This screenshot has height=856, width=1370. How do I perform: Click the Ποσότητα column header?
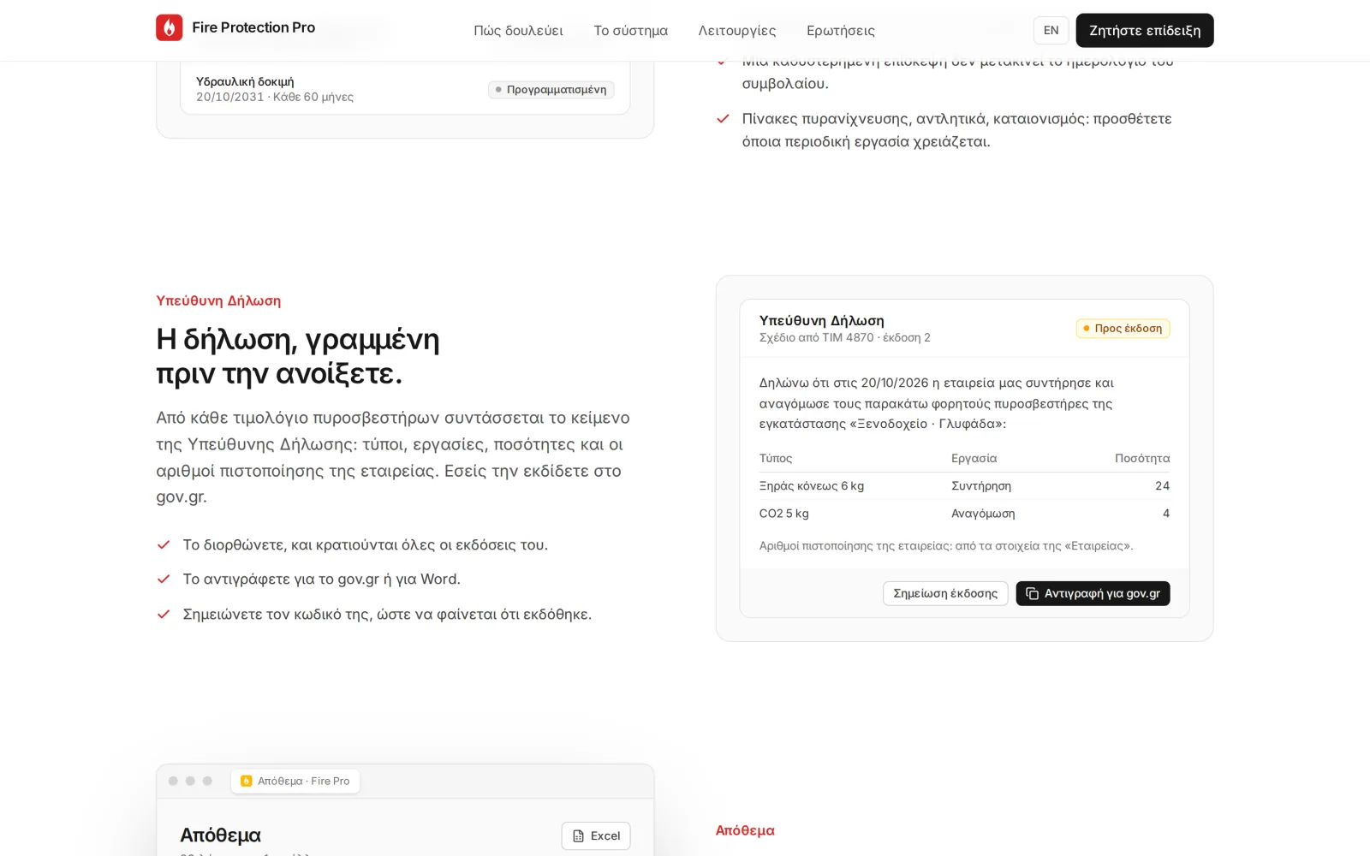1142,458
